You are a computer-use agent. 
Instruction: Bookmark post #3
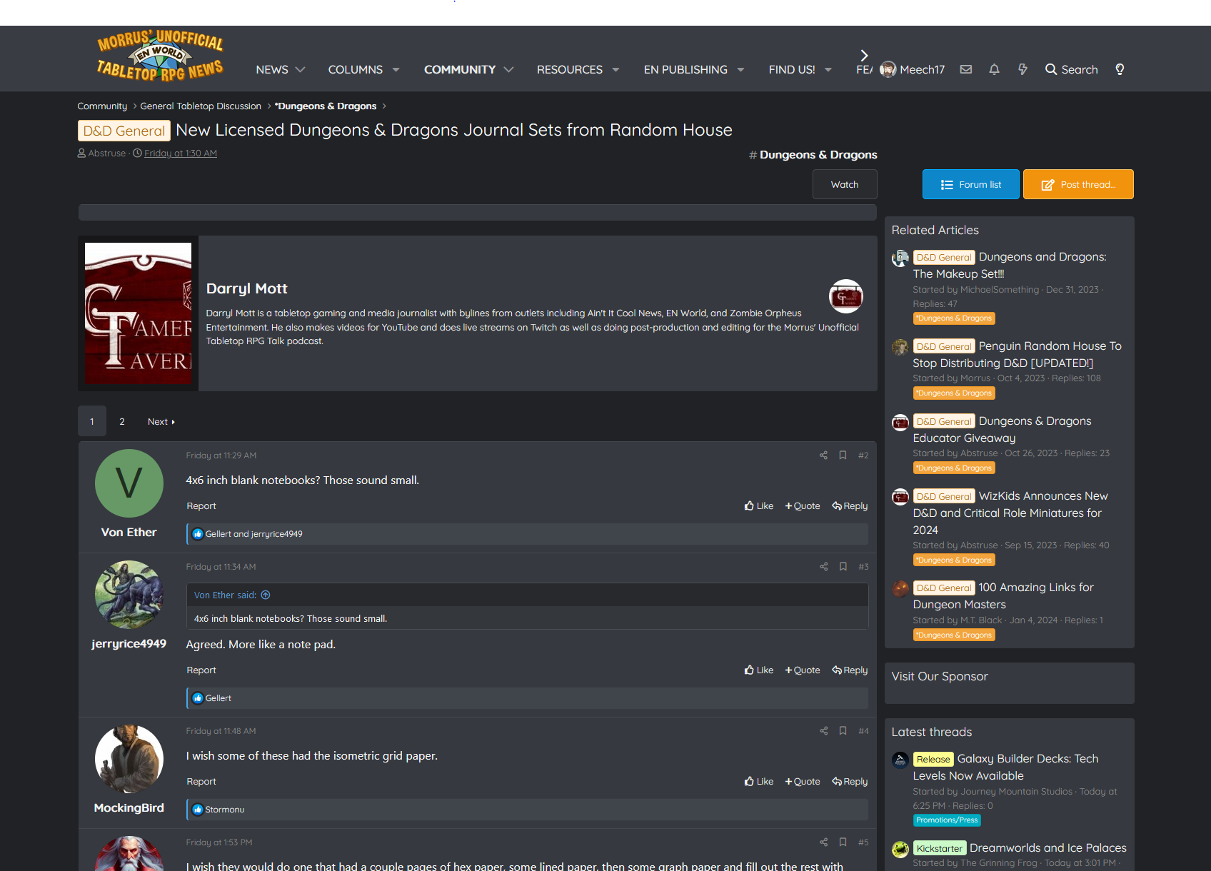(x=843, y=567)
